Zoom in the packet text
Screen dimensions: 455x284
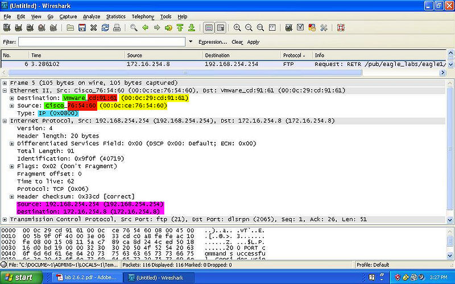coord(237,28)
